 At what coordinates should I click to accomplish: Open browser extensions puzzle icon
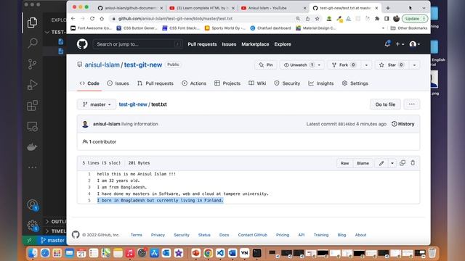click(x=377, y=18)
